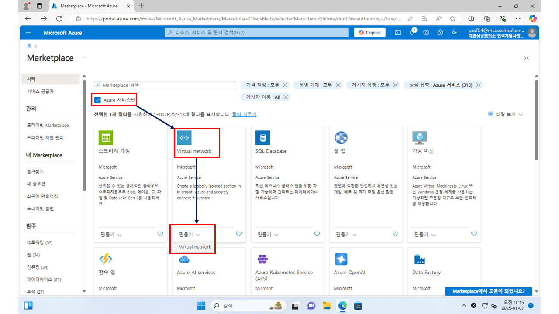Screen dimensions: 559x314
Task: Expand 만들기 dropdown on 웹 앱
Action: point(347,235)
